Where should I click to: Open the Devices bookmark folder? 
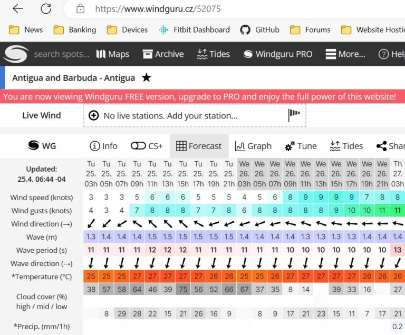tap(127, 29)
